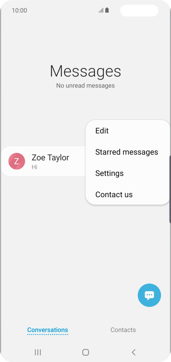Tap the "No unread messages" subtitle

(x=85, y=85)
